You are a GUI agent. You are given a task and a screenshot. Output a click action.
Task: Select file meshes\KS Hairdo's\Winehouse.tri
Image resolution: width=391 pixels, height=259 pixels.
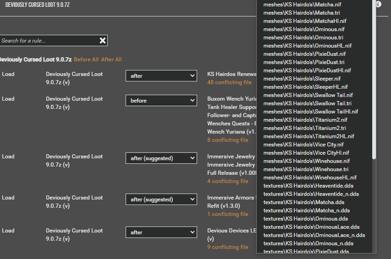(306, 169)
